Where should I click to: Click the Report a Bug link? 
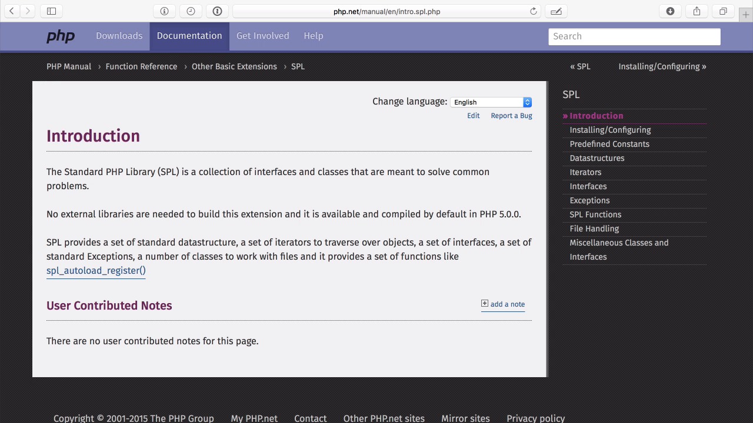[x=511, y=116]
